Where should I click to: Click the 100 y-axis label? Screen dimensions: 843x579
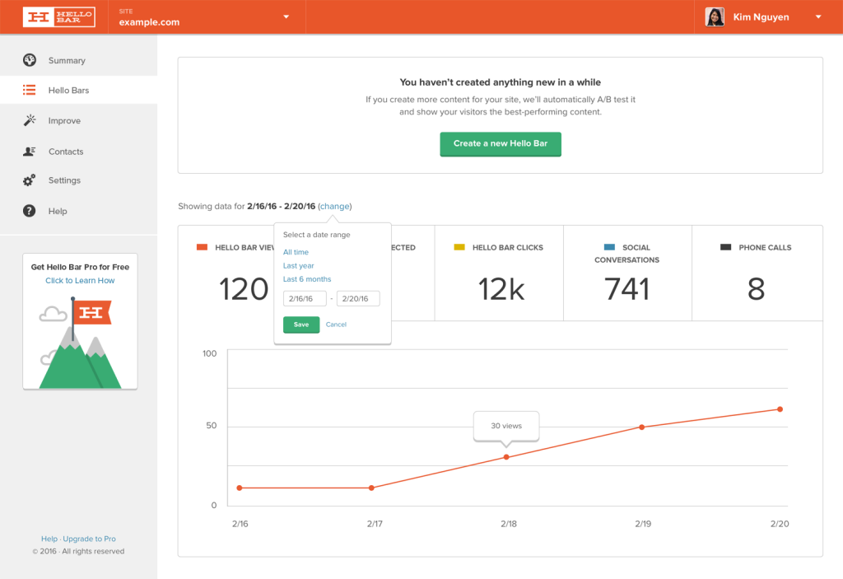point(210,353)
